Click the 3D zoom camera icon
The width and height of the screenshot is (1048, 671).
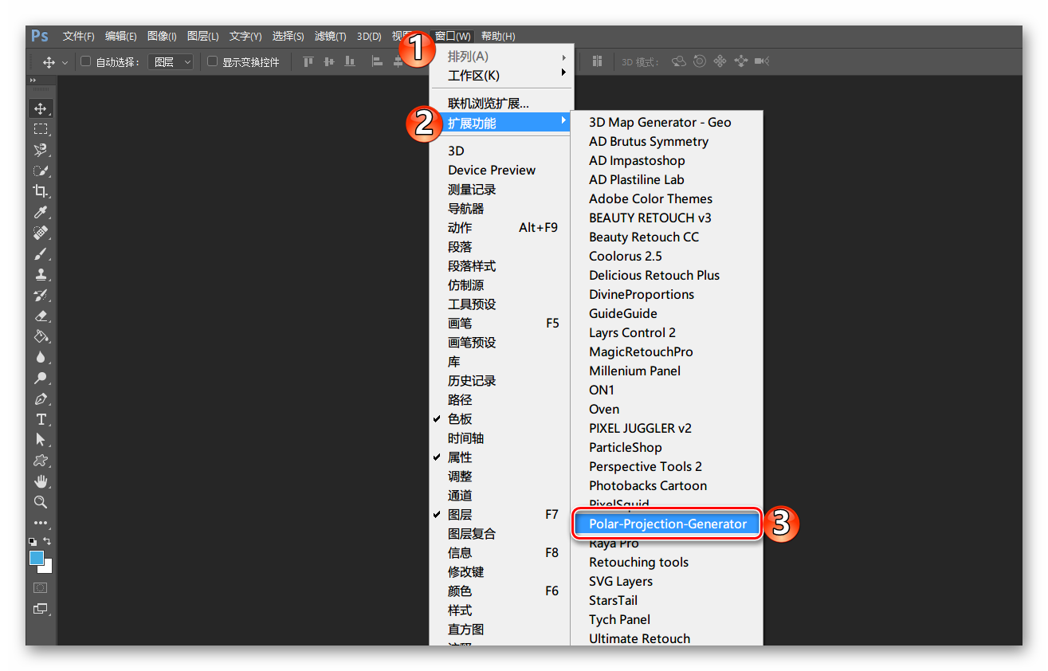click(762, 61)
